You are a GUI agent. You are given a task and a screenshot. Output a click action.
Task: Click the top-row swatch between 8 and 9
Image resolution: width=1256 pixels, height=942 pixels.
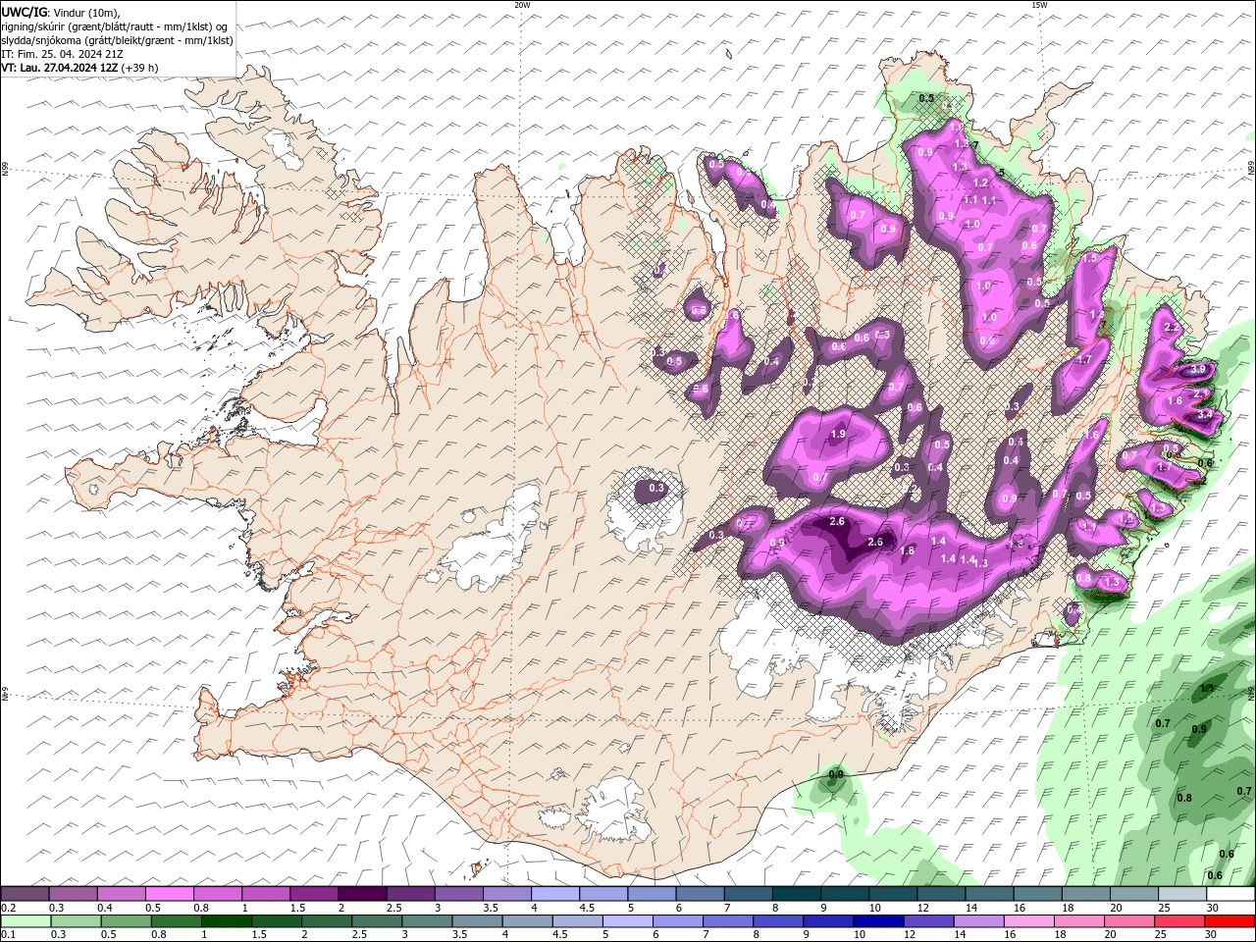795,894
